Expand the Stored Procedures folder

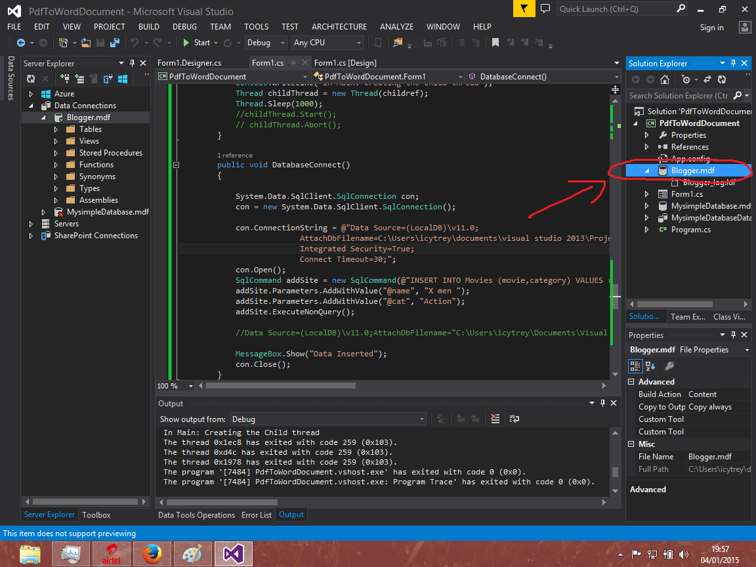click(x=56, y=153)
